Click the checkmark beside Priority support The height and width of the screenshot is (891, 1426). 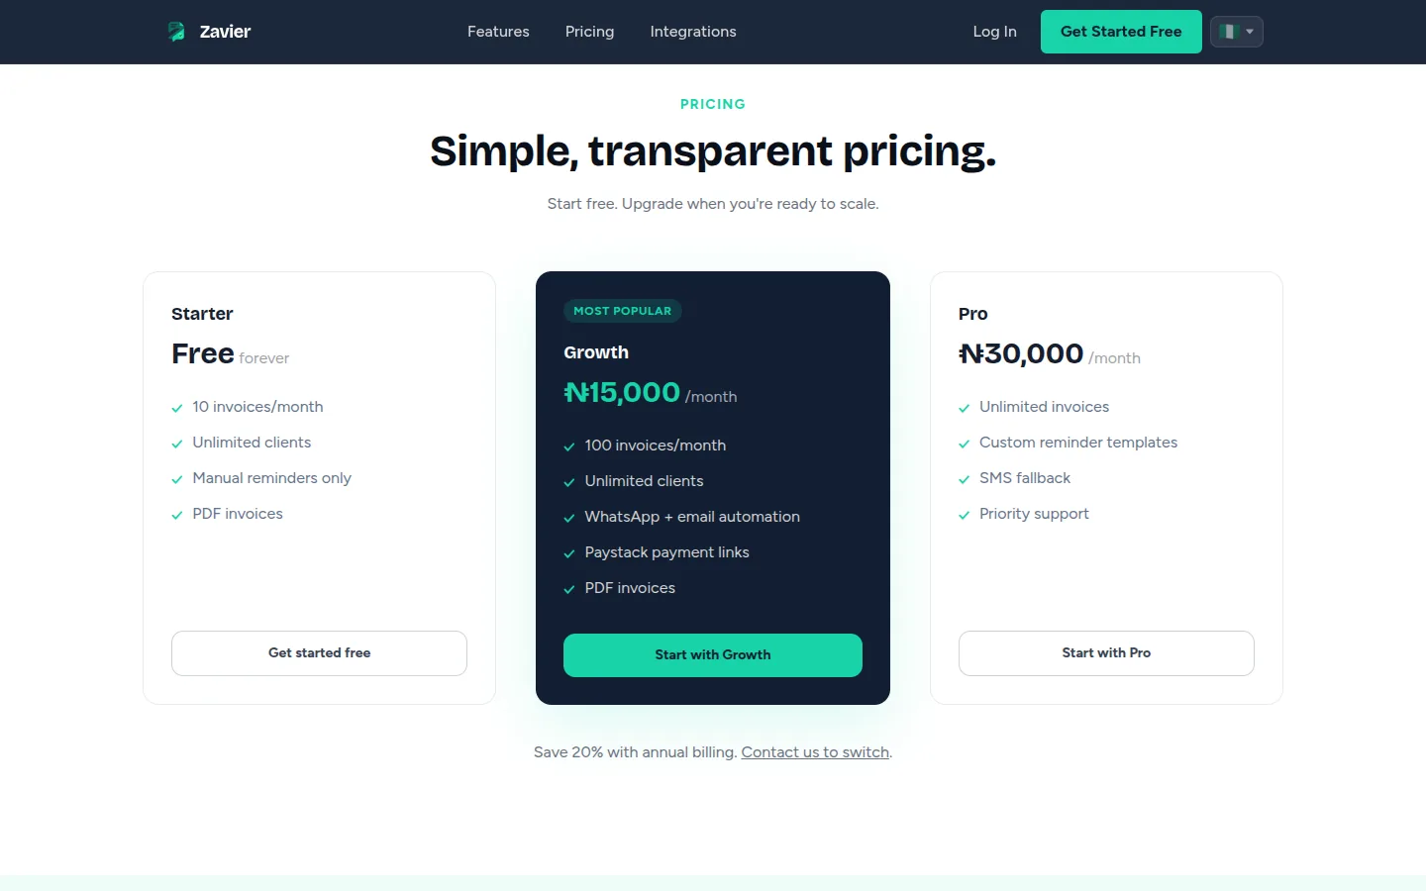coord(965,515)
